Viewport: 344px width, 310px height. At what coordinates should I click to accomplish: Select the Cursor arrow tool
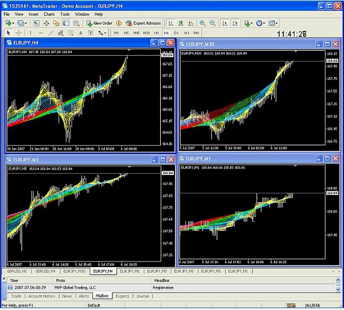(8, 33)
